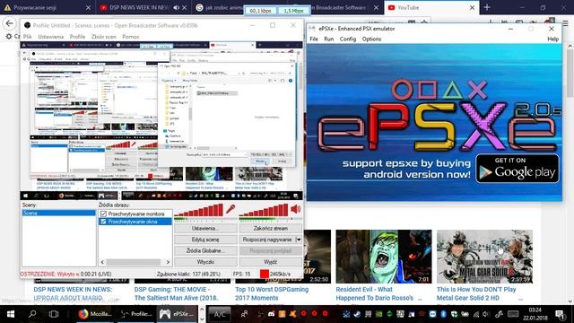Open Metal Gear Solid 2 HD thumbnail

484,257
